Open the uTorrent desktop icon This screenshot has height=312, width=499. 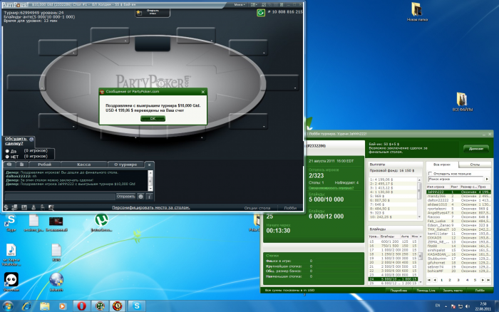[x=101, y=222]
